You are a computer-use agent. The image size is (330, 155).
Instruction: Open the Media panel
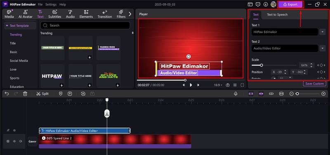point(9,14)
